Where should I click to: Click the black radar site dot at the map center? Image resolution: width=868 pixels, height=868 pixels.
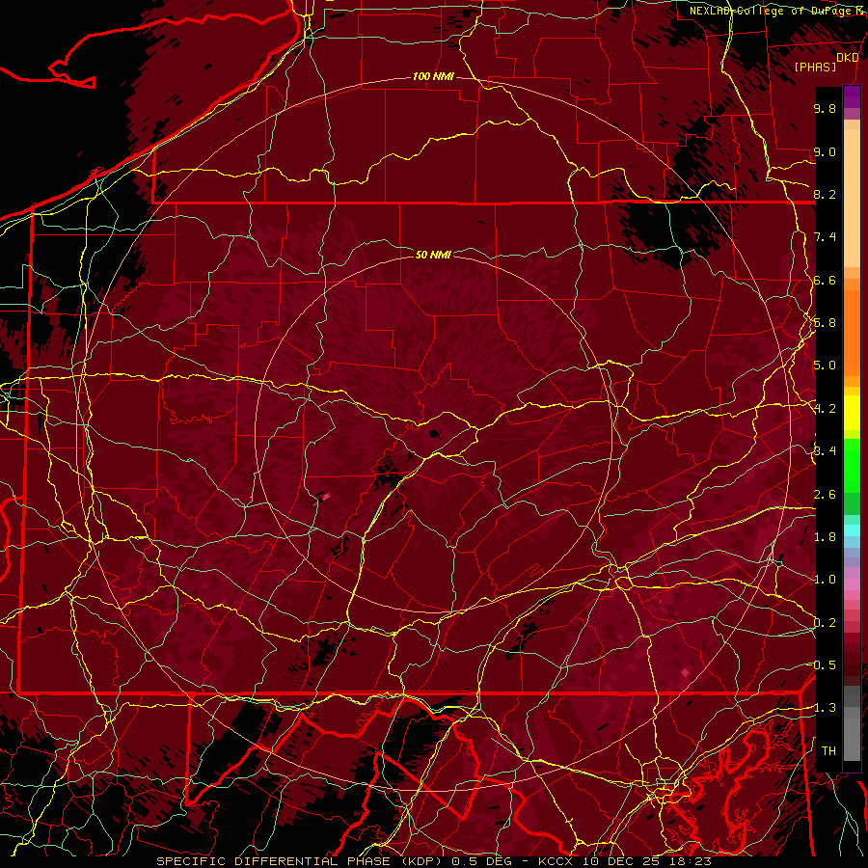point(433,434)
